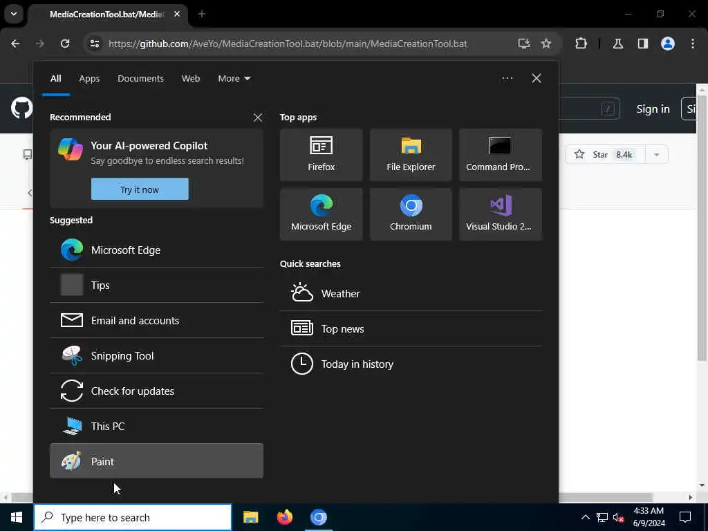Open search panel options ellipsis
Viewport: 708px width, 531px height.
507,78
